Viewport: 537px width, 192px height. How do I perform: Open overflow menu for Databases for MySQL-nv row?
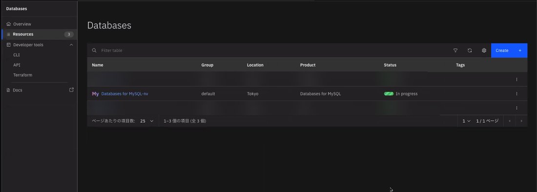coord(517,94)
